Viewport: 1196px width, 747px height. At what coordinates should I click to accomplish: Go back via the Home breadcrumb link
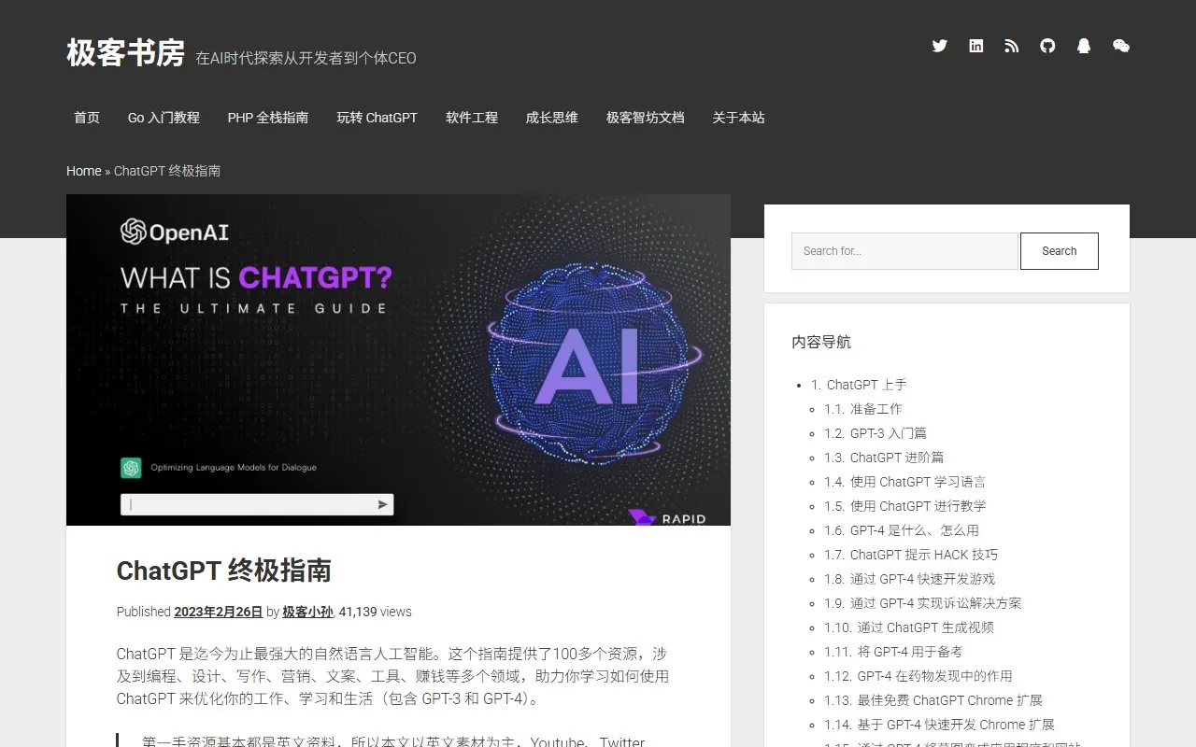tap(83, 171)
